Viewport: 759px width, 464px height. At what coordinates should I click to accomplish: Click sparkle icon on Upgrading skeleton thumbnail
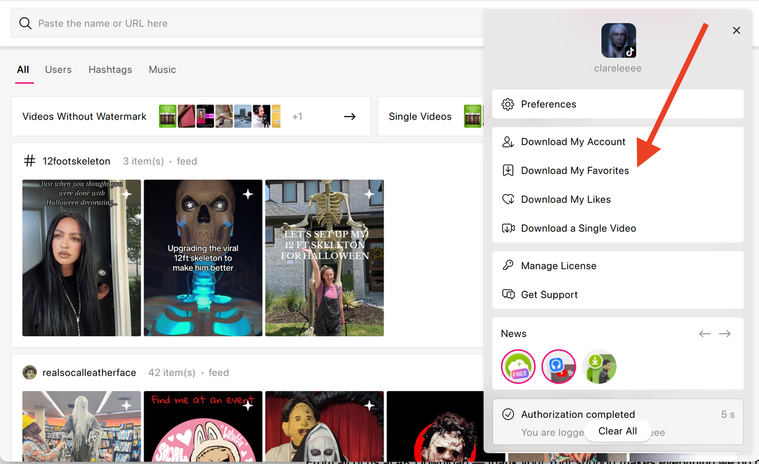tap(248, 194)
